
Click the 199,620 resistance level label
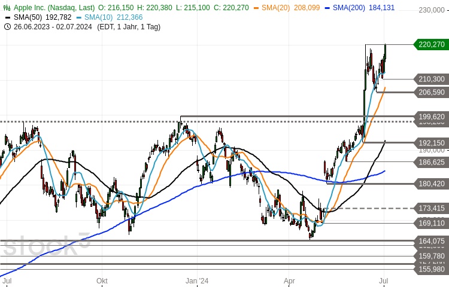click(x=431, y=117)
